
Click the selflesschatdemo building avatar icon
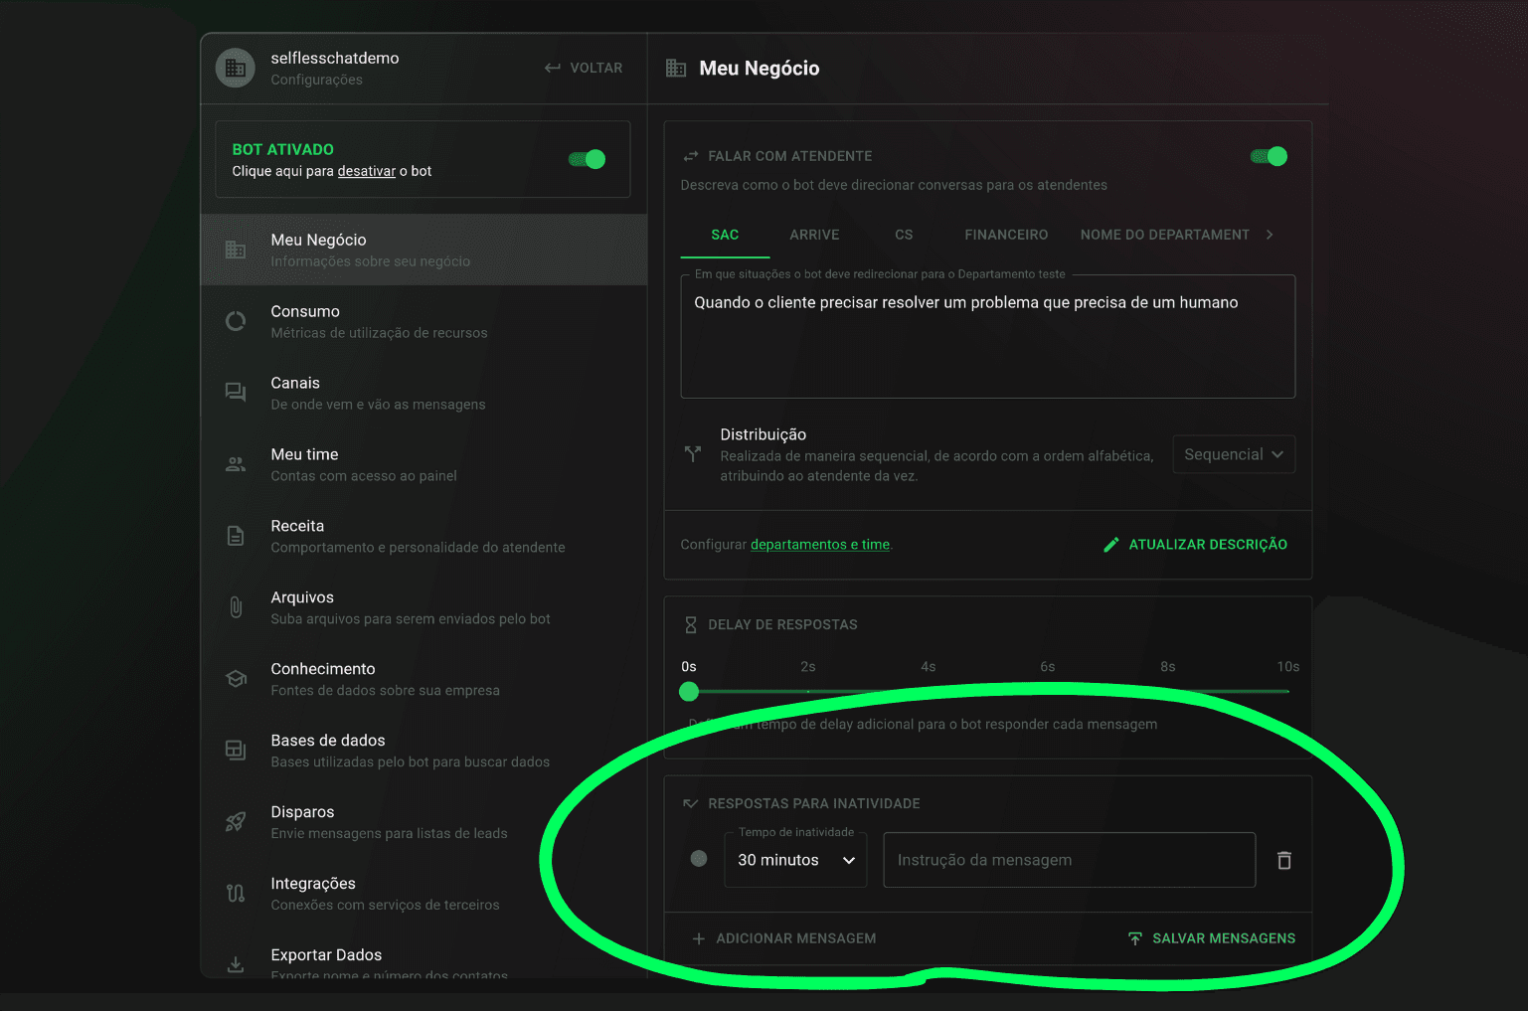(x=236, y=69)
